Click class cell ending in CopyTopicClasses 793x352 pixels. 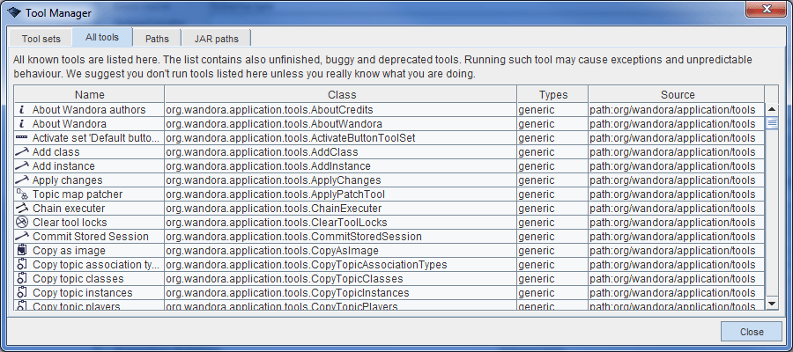341,279
